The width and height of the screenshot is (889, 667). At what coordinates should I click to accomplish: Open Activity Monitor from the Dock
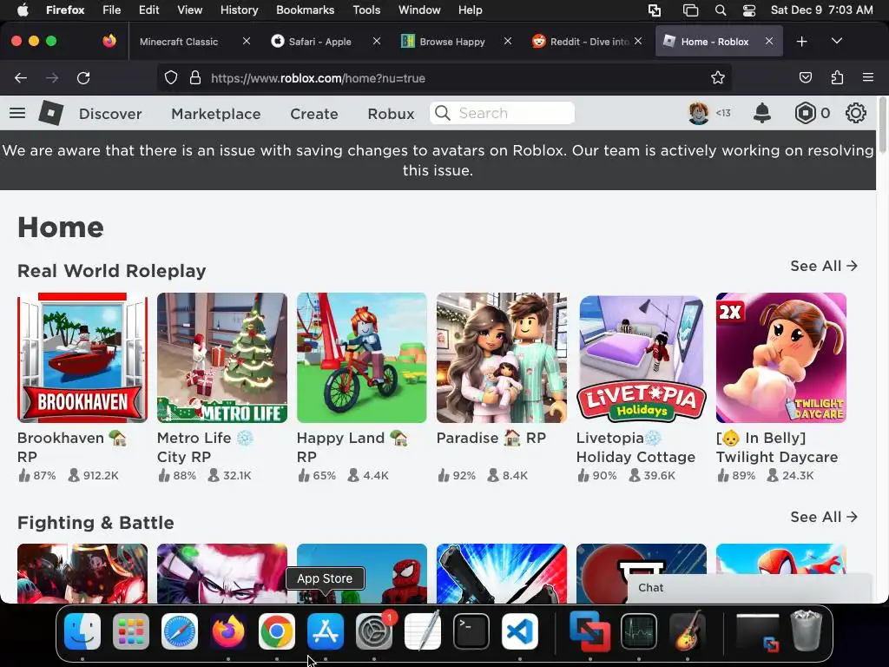(x=639, y=631)
